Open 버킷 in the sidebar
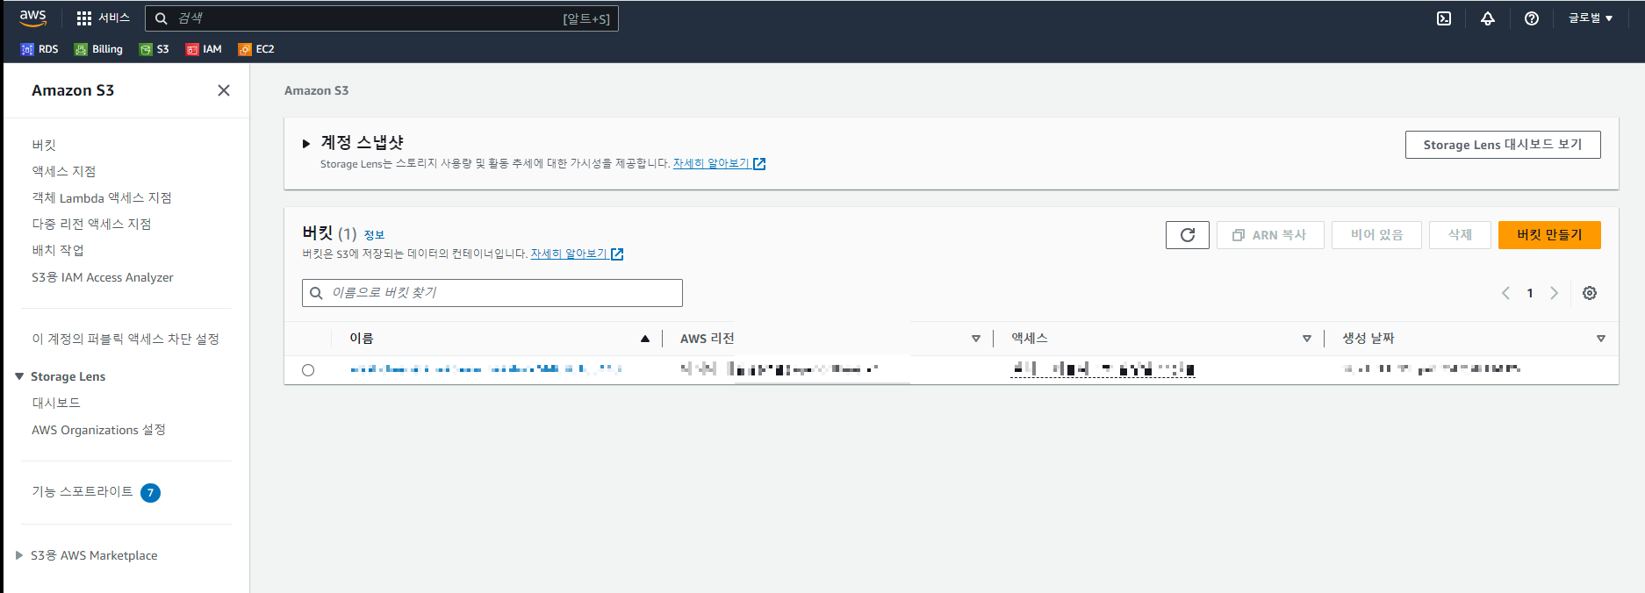 click(x=44, y=145)
